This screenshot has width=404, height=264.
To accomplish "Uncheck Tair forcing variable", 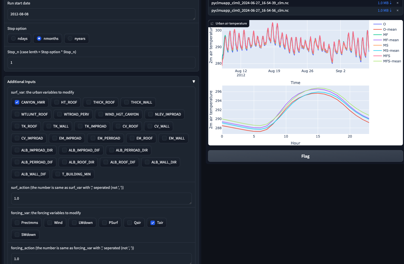I will point(153,223).
